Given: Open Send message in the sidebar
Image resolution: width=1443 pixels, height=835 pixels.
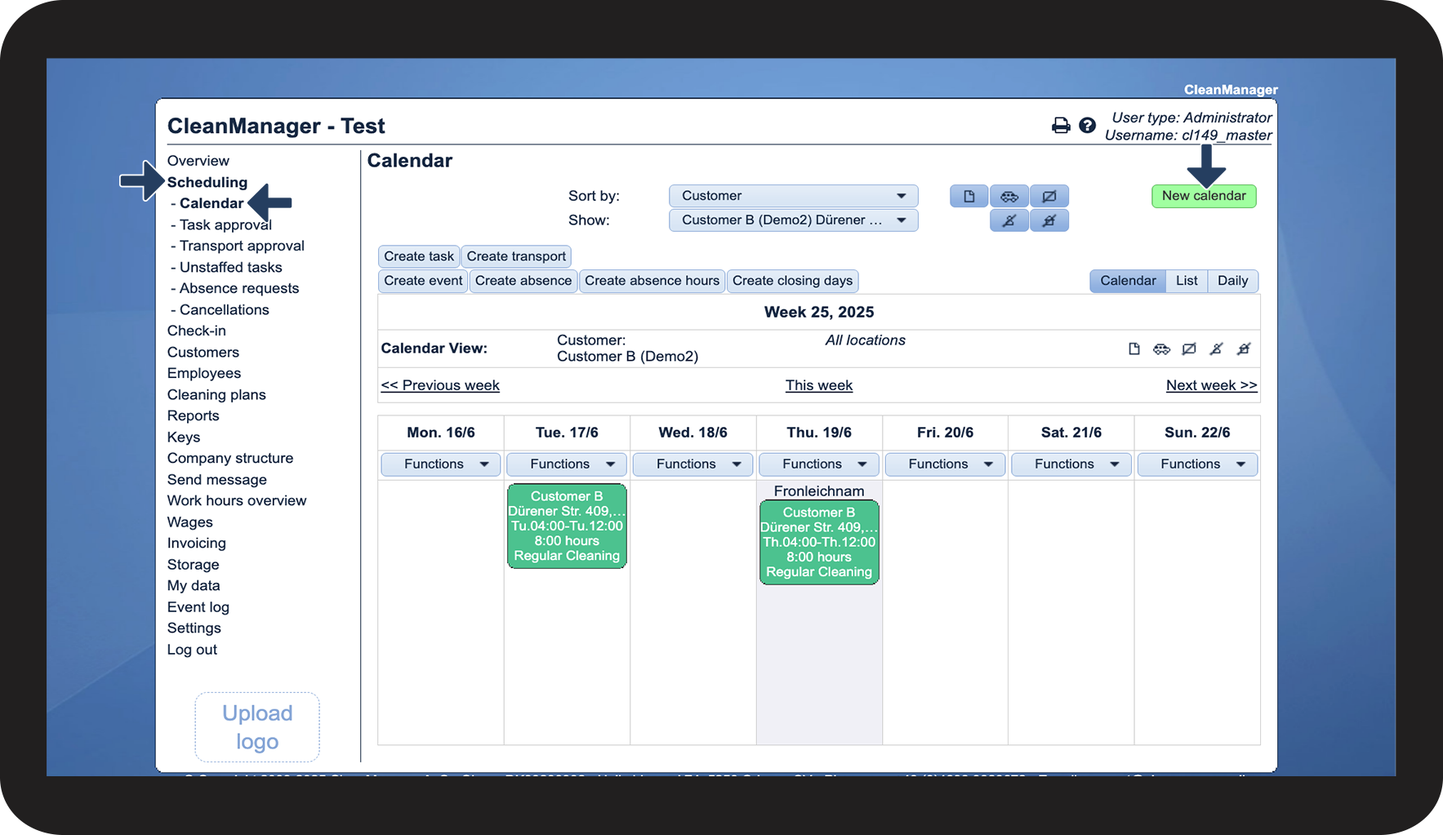Looking at the screenshot, I should coord(217,479).
